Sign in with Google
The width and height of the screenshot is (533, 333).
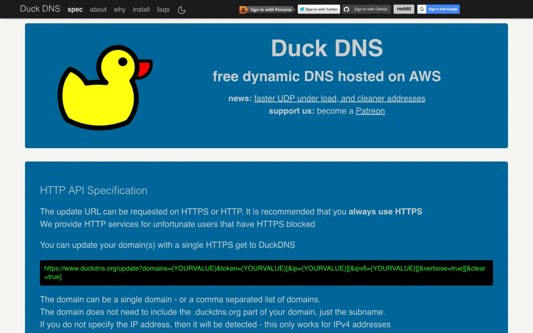[x=438, y=9]
